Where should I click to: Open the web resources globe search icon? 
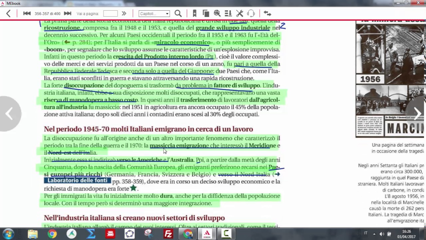(x=217, y=13)
